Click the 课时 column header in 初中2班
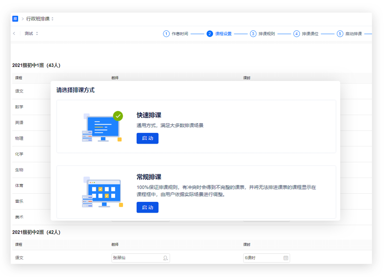Image resolution: width=387 pixels, height=277 pixels. point(247,244)
